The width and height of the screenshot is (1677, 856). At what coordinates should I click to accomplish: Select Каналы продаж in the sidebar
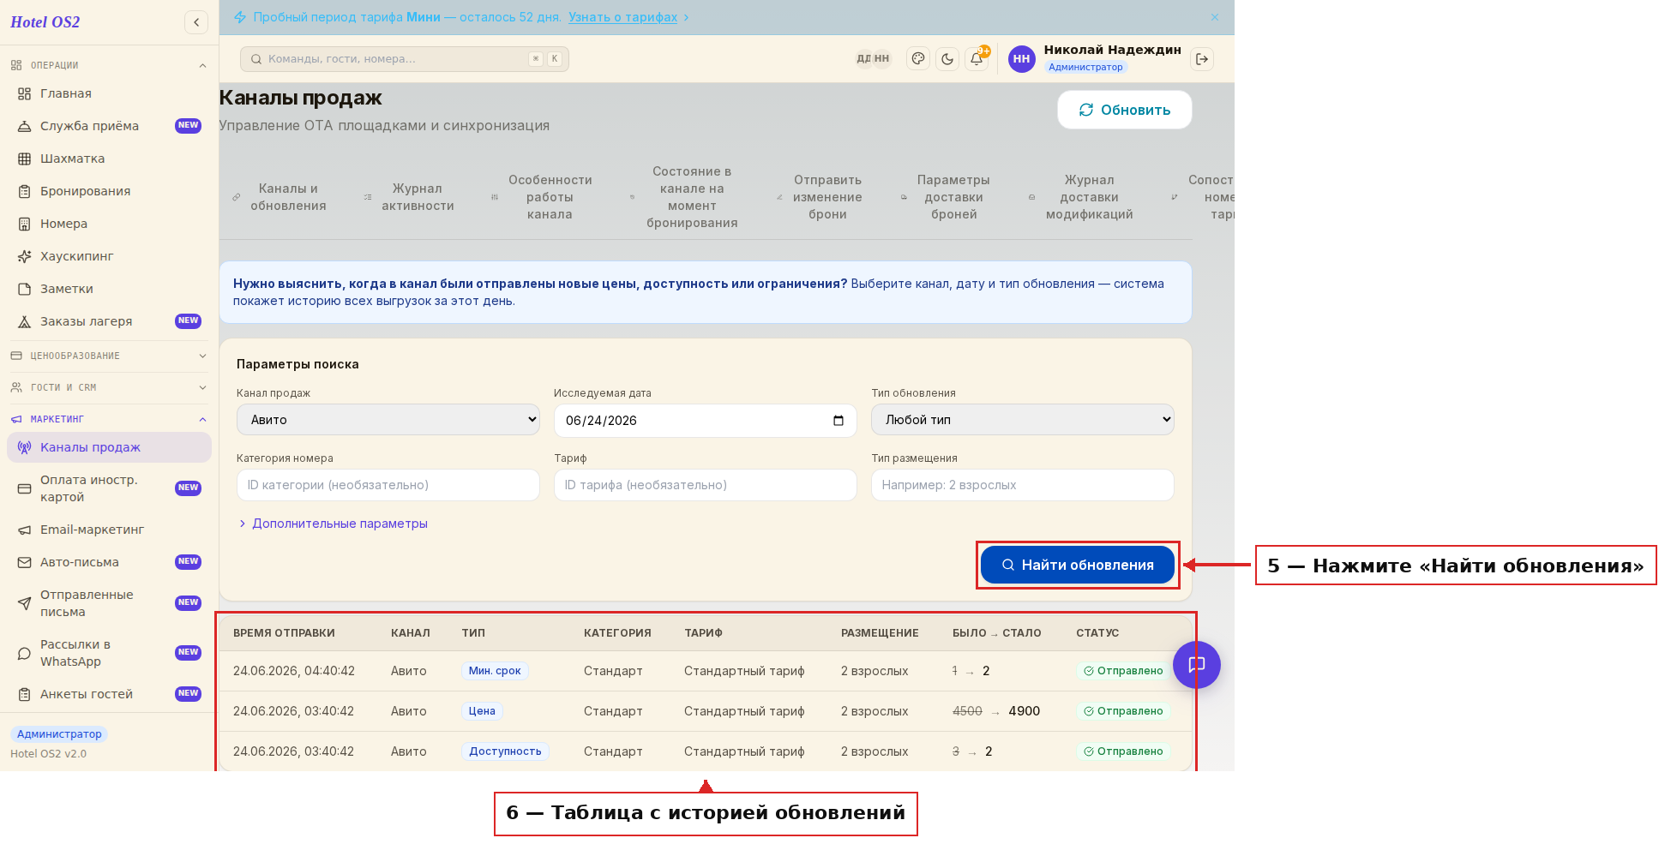click(109, 447)
